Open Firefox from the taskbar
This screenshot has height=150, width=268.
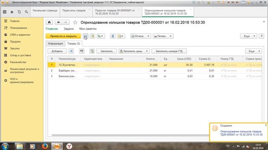(45, 146)
